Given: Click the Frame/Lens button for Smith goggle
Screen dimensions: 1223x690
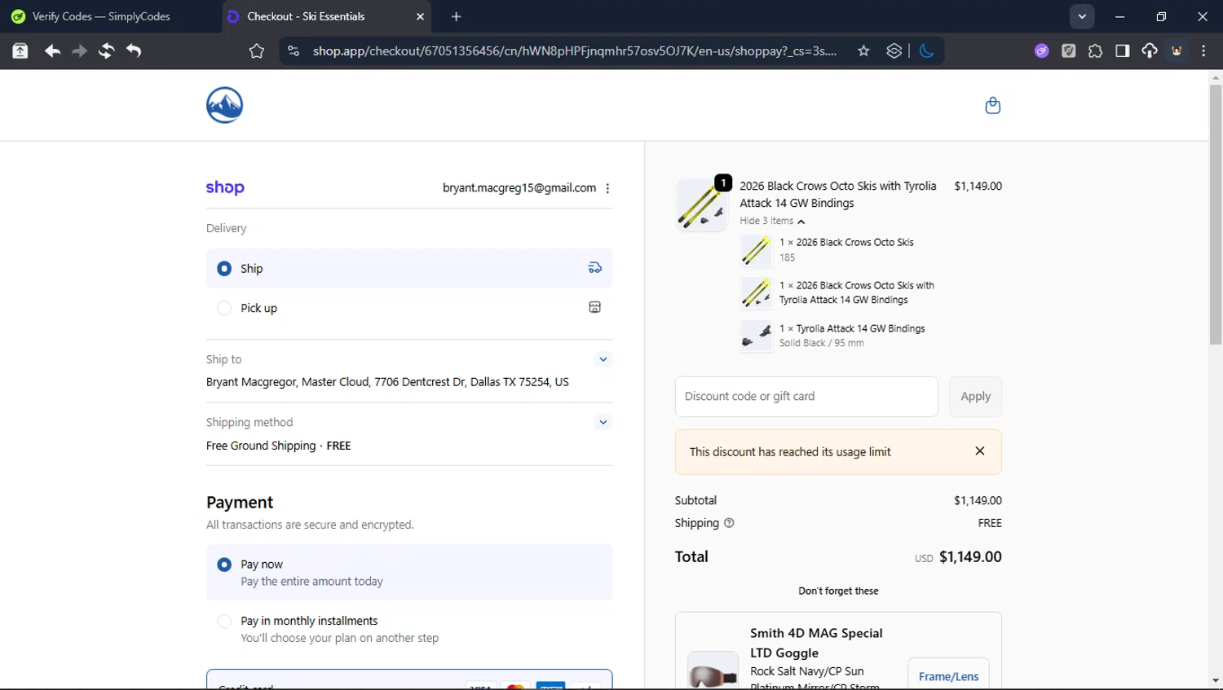Looking at the screenshot, I should coord(947,676).
